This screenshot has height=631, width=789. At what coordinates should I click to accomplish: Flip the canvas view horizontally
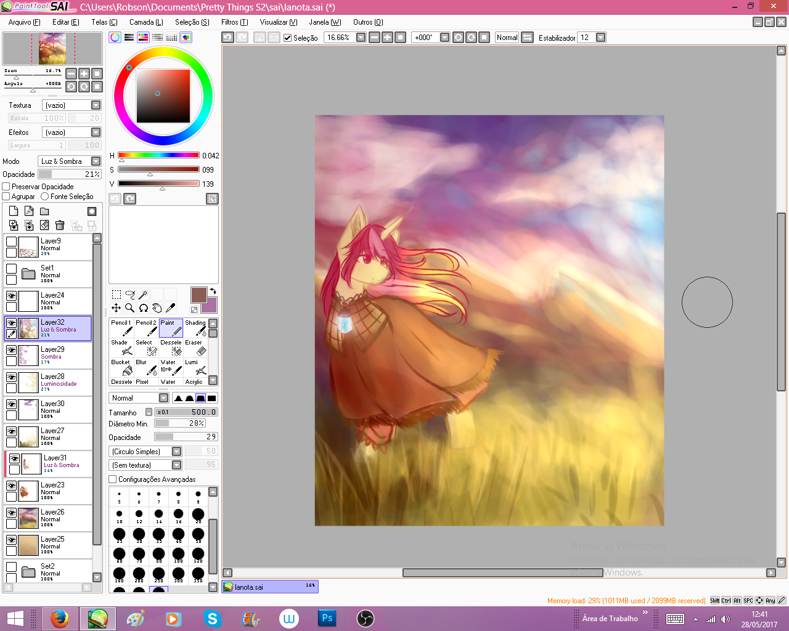pos(527,38)
